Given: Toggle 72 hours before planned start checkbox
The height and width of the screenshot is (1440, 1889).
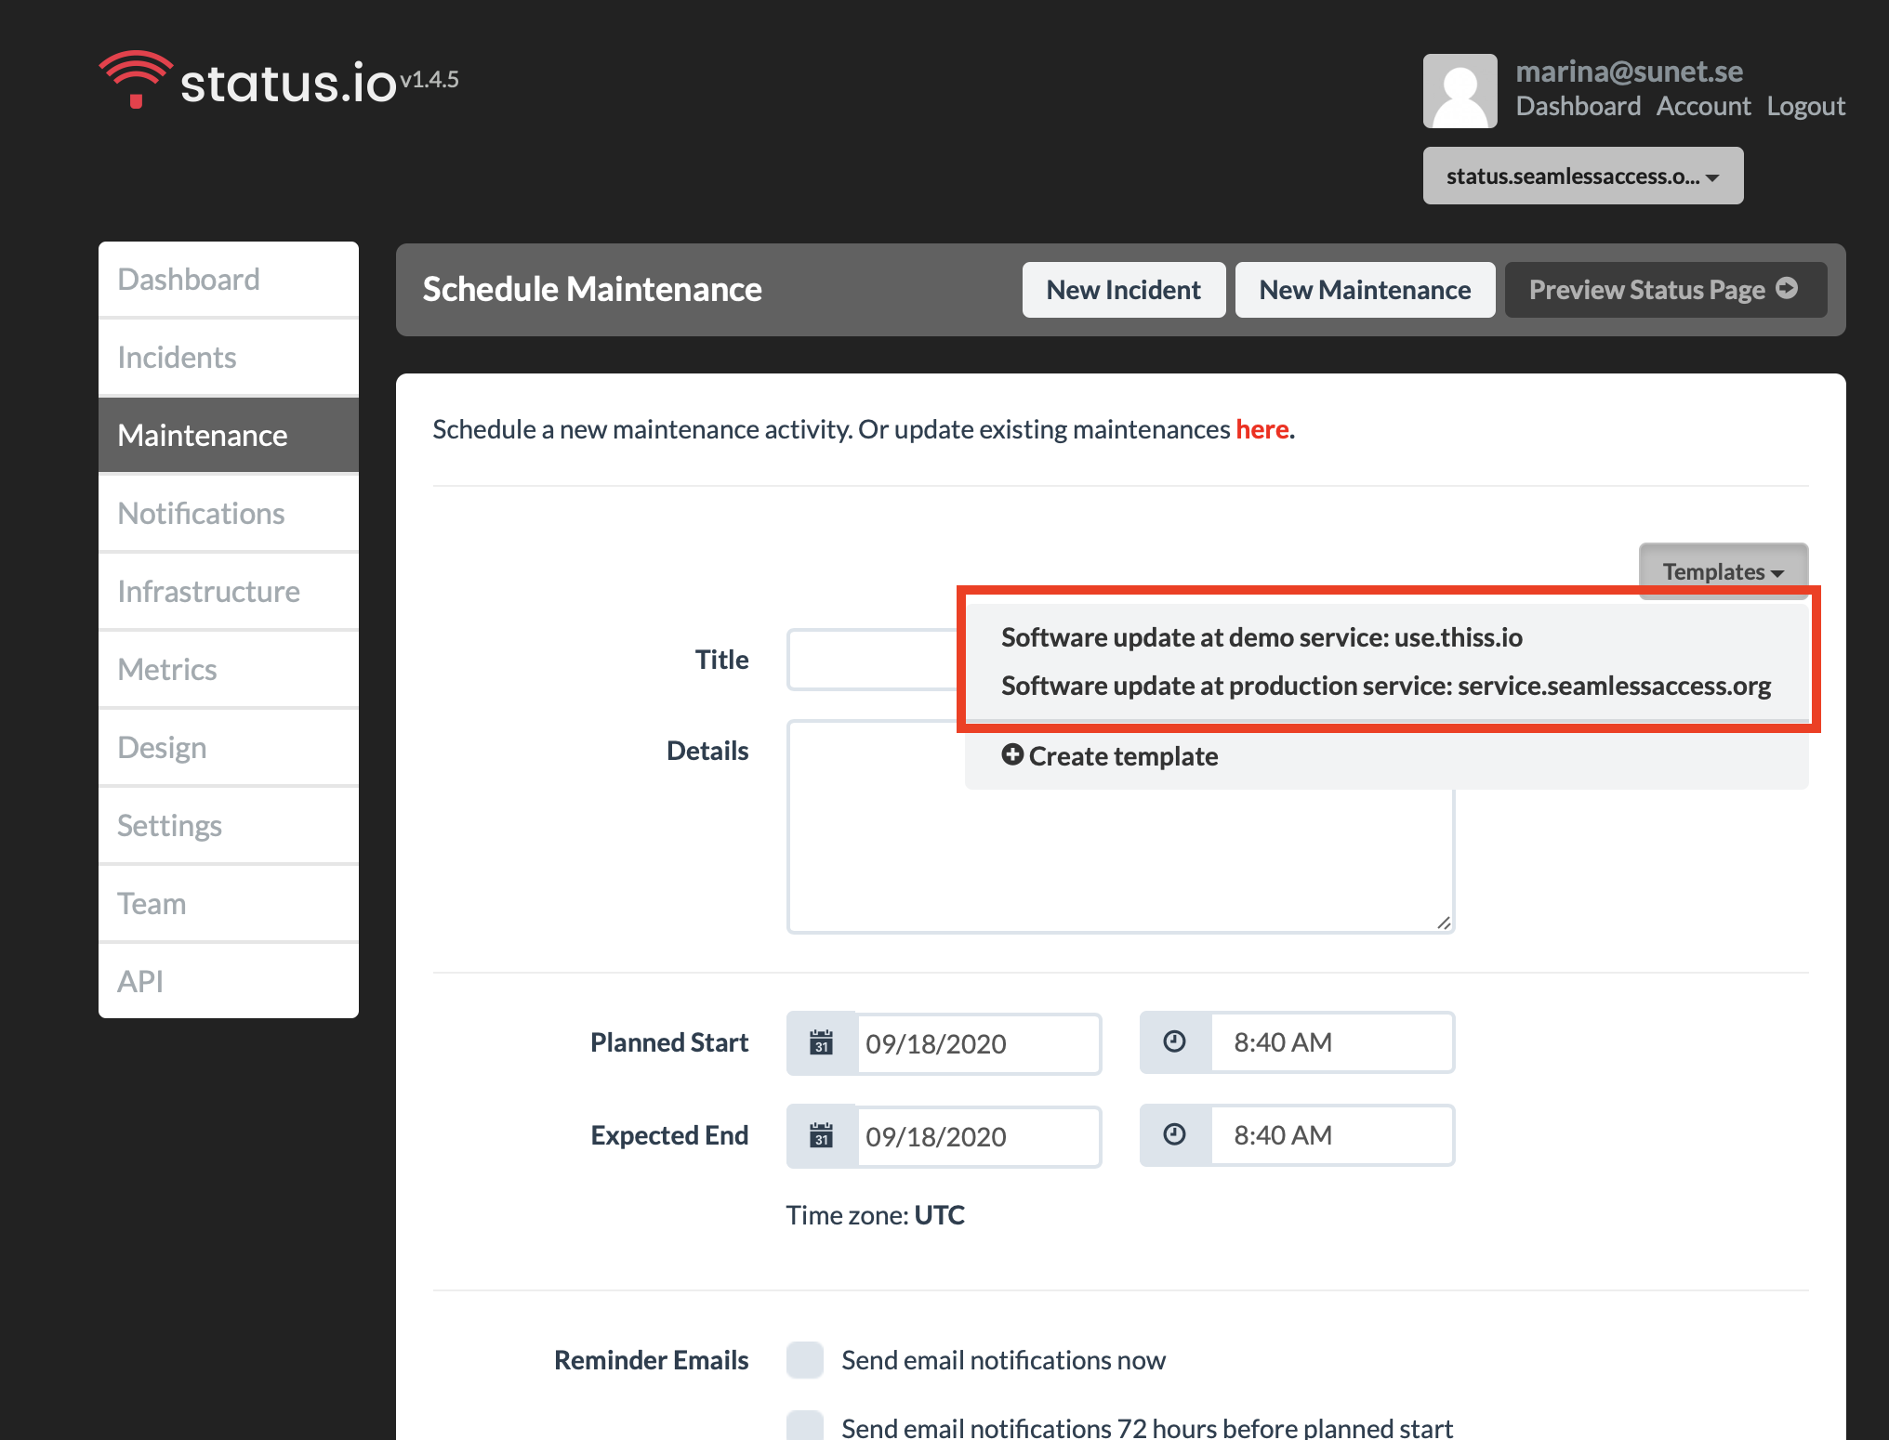Looking at the screenshot, I should click(805, 1426).
